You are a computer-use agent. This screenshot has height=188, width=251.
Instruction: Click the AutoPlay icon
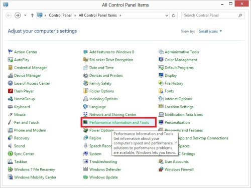[x=10, y=60]
